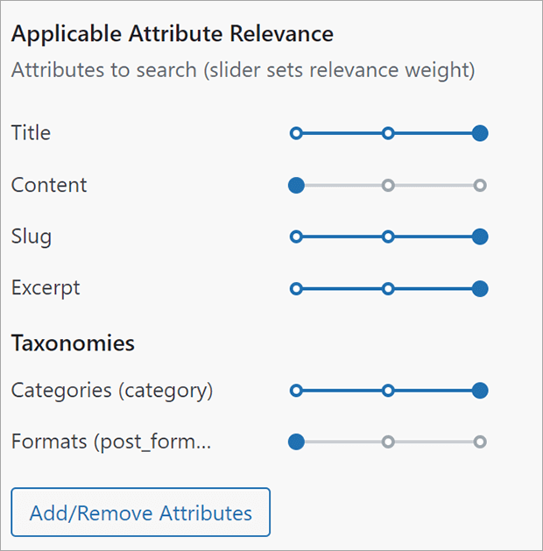This screenshot has width=543, height=551.
Task: Set Content relevance to highest stop
Action: [479, 185]
